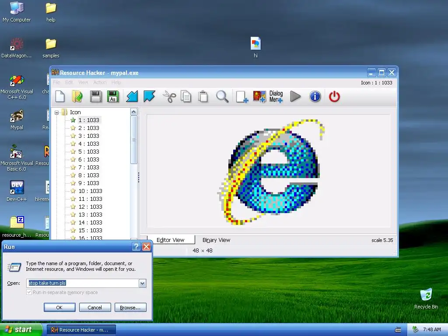
Task: Click the tree panel scrollbar thumb
Action: click(134, 140)
